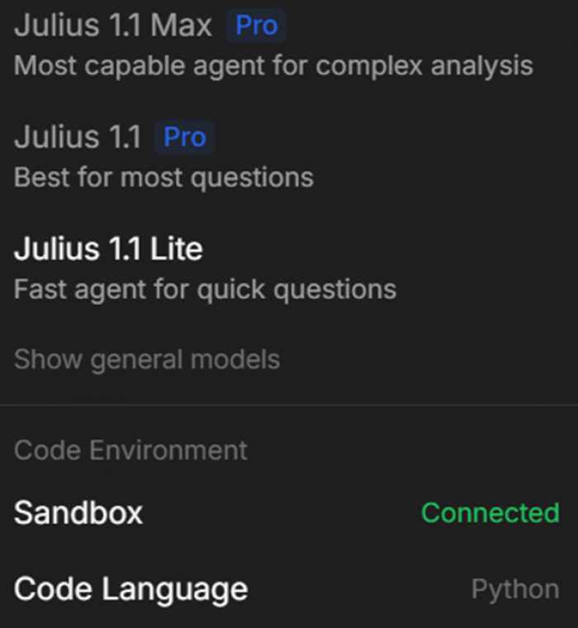Viewport: 578px width, 628px height.
Task: Click the "Most capable agent for complex analysis" description
Action: click(x=273, y=65)
